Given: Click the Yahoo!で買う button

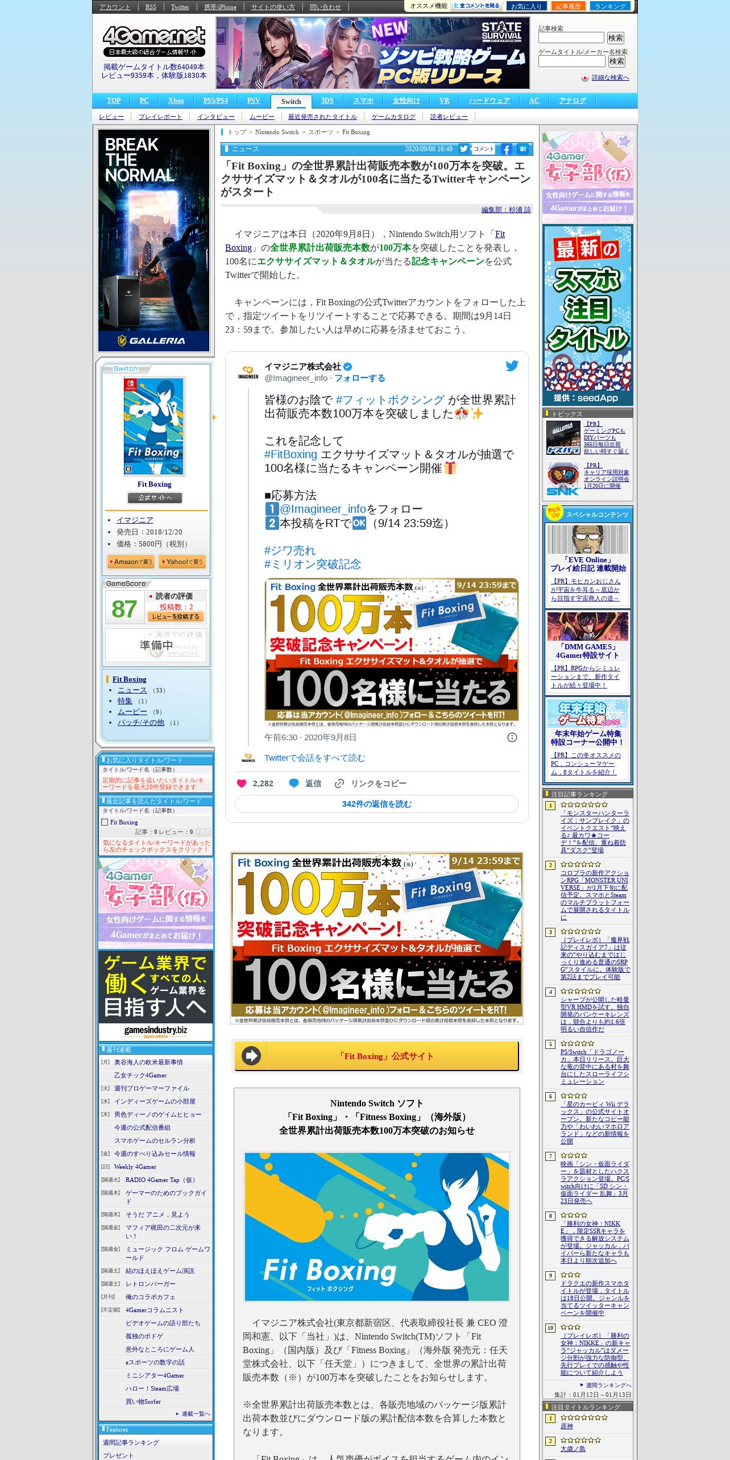Looking at the screenshot, I should pyautogui.click(x=182, y=562).
